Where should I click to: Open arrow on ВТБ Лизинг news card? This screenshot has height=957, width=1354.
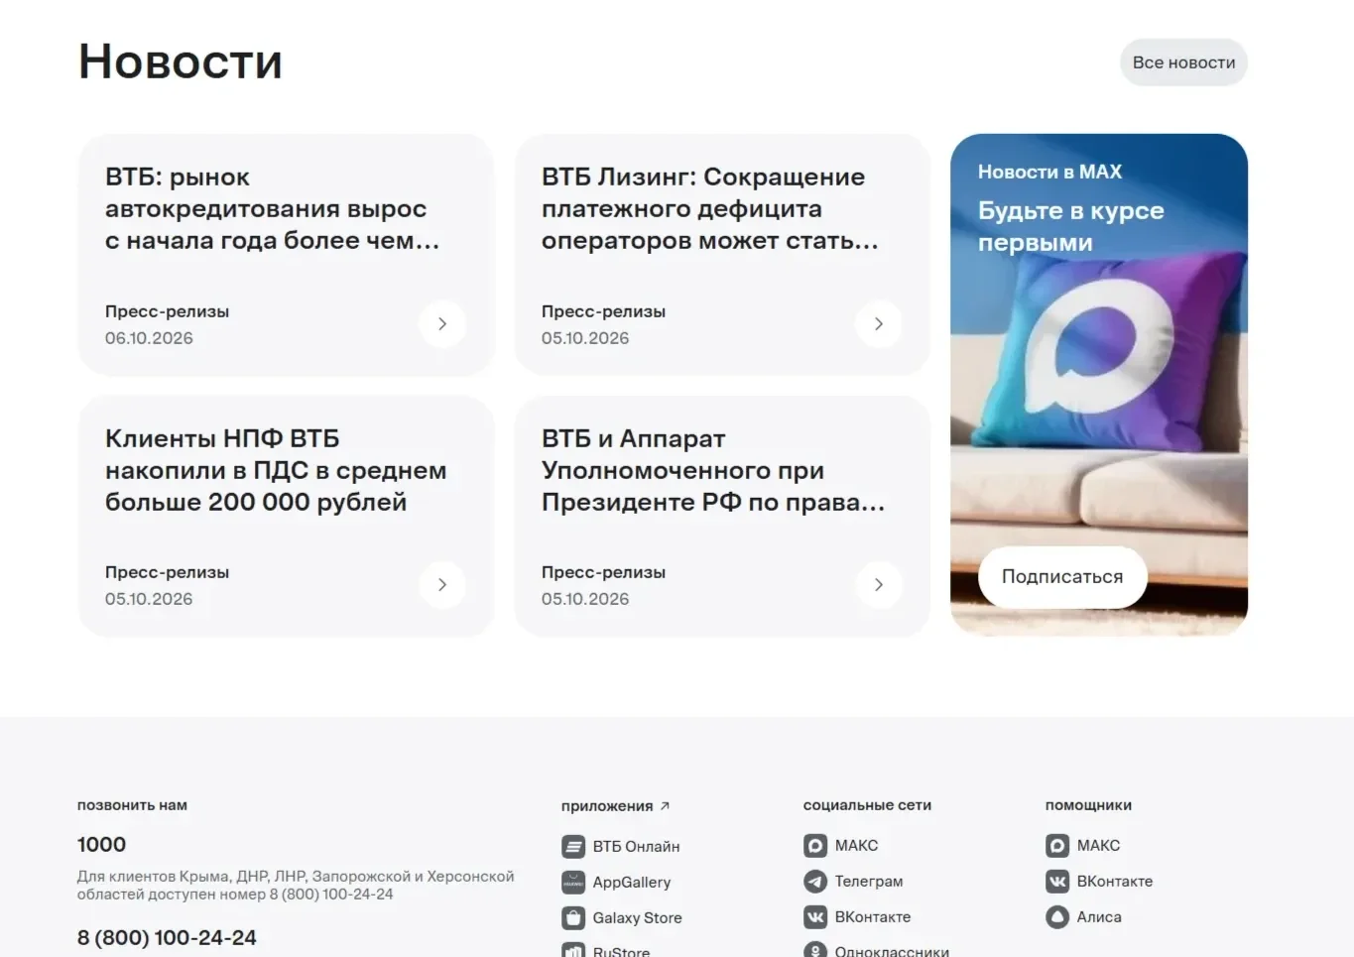tap(879, 323)
